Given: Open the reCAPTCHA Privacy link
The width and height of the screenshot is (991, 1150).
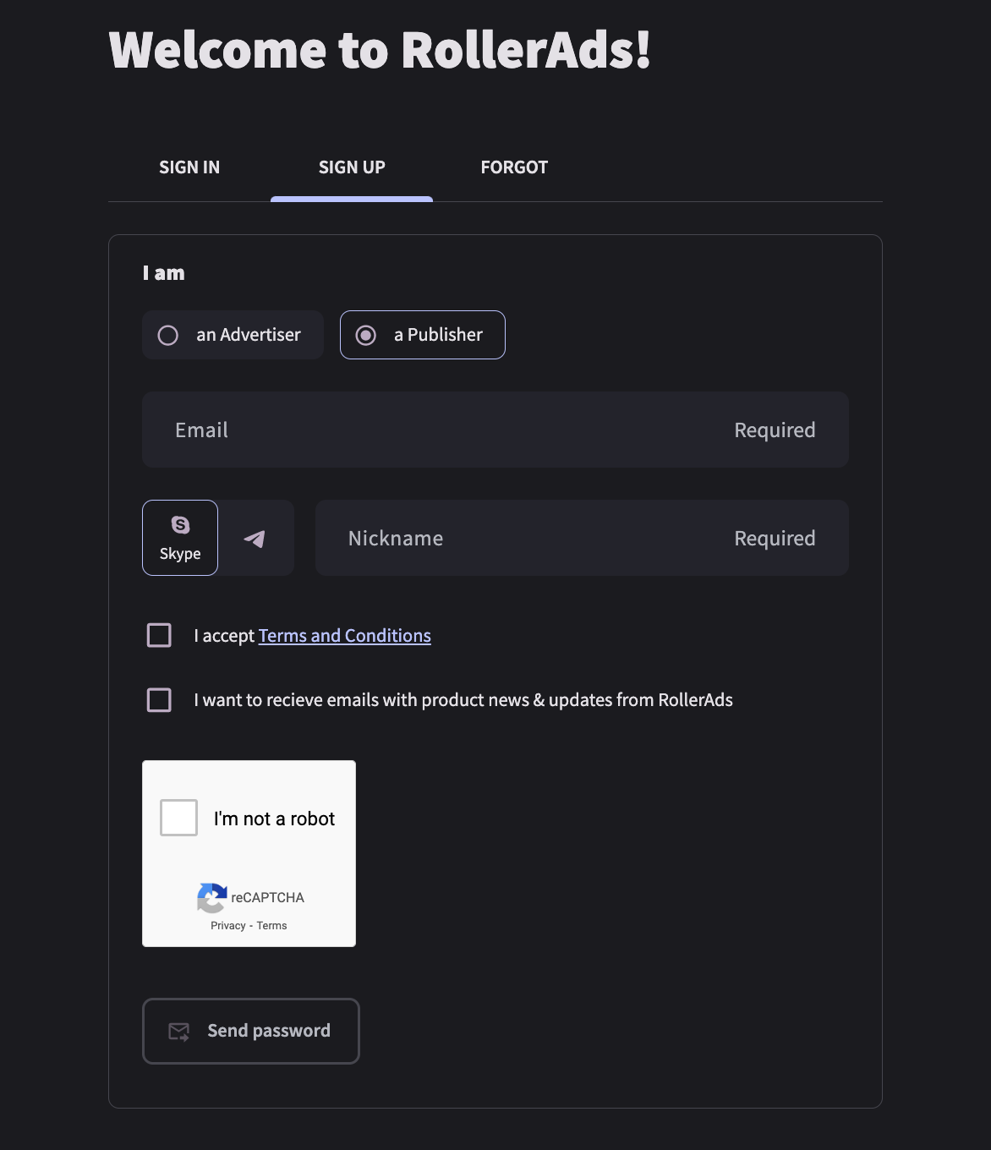Looking at the screenshot, I should [228, 926].
